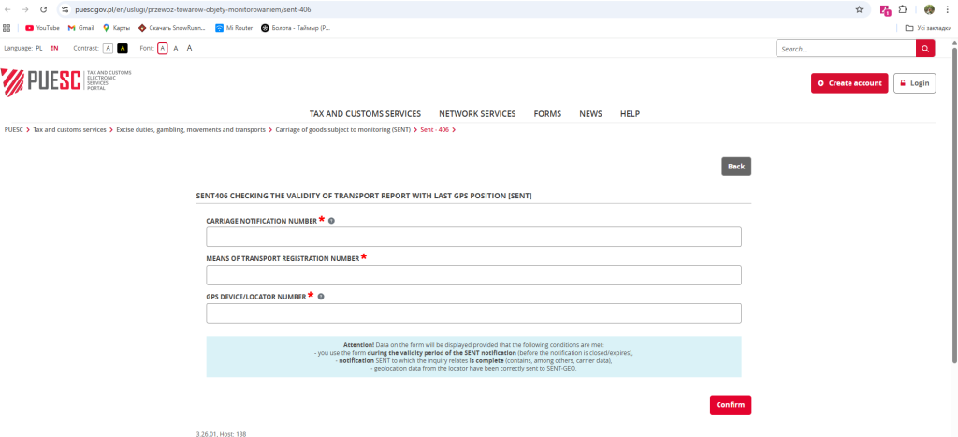Focus the GPS Device/Locator Number field

[x=473, y=313]
